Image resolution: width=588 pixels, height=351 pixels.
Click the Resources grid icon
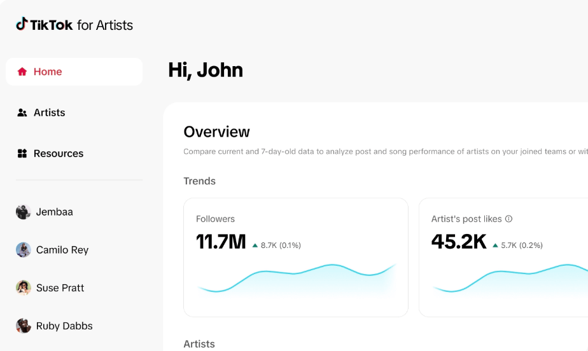point(22,153)
